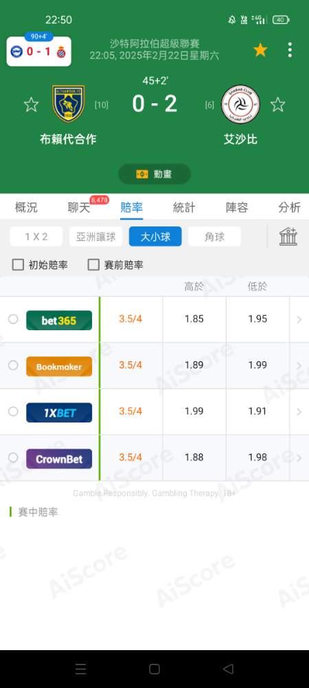Enable the 初始賠率 checkbox
This screenshot has height=688, width=309.
click(18, 265)
